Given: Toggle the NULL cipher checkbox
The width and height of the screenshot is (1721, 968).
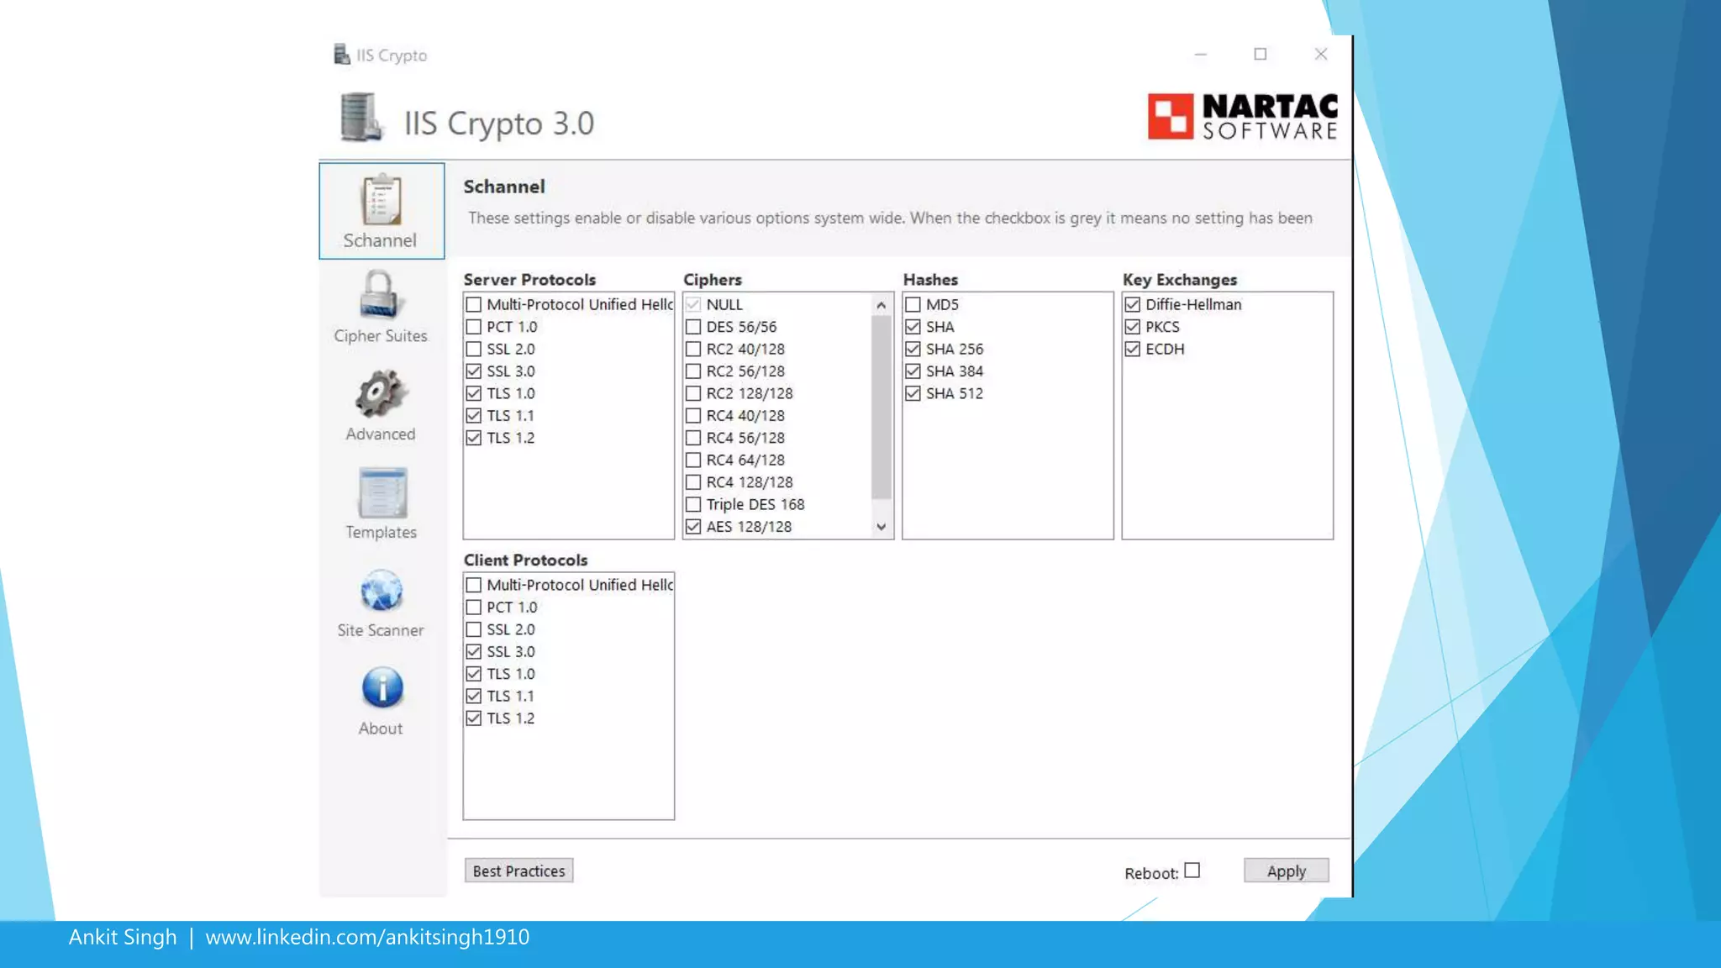Looking at the screenshot, I should click(x=693, y=304).
